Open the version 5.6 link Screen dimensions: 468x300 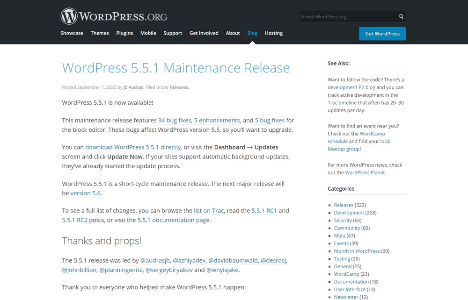point(85,193)
